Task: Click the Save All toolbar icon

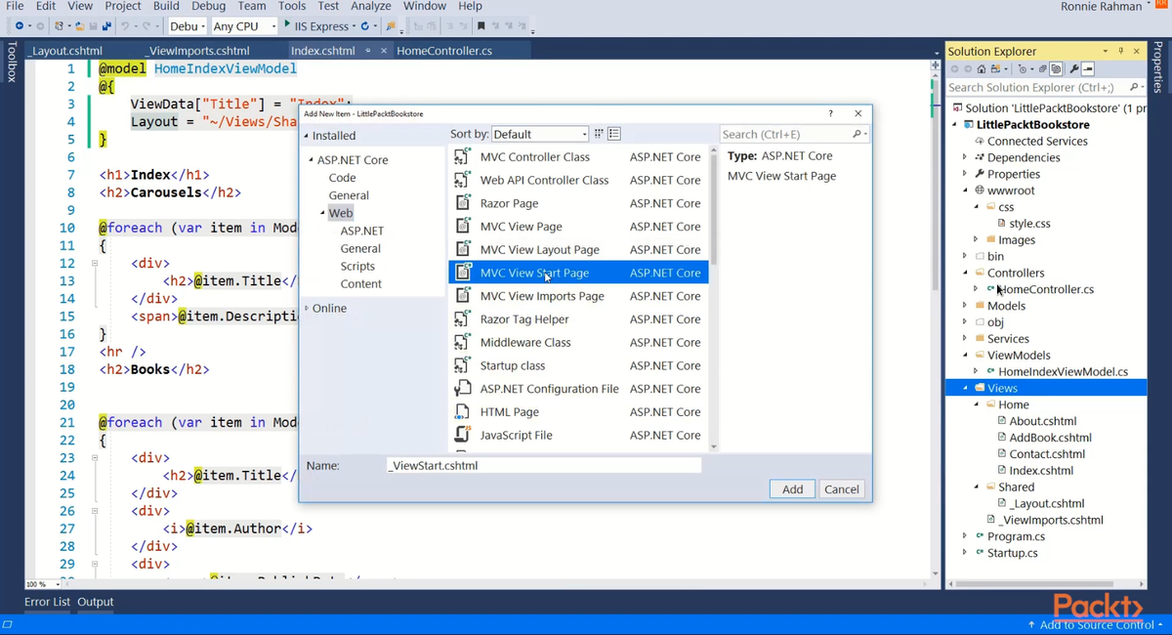Action: pyautogui.click(x=105, y=25)
